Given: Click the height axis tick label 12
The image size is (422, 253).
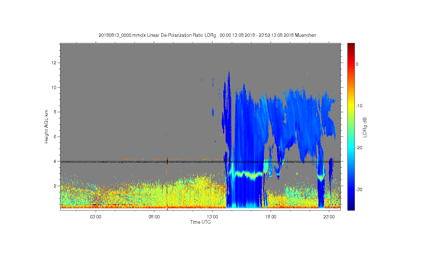Looking at the screenshot, I should pyautogui.click(x=55, y=62).
